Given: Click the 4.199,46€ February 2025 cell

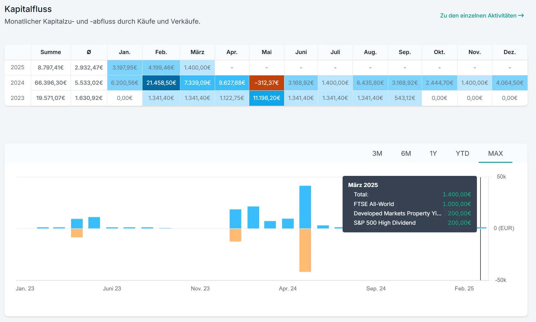Looking at the screenshot, I should point(161,67).
